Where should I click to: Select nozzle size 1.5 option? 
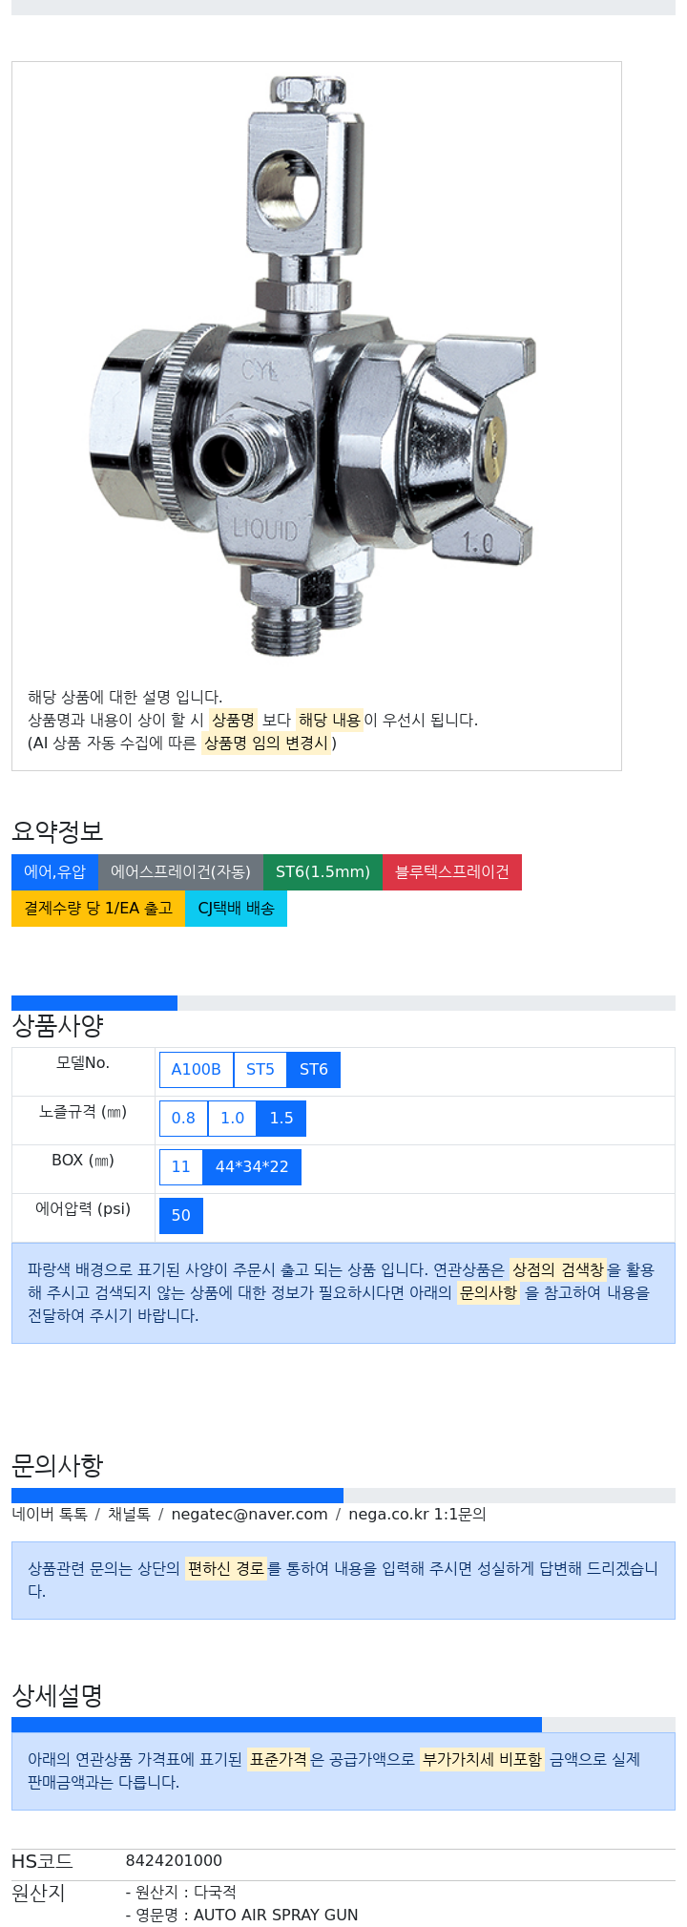pos(281,1119)
